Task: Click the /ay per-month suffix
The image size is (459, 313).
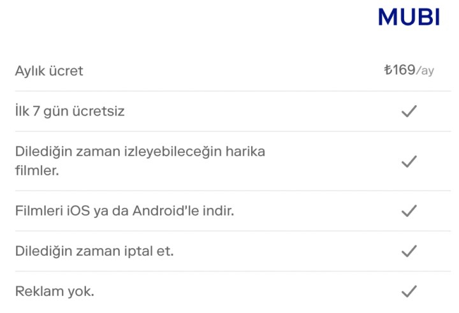Action: pyautogui.click(x=425, y=71)
